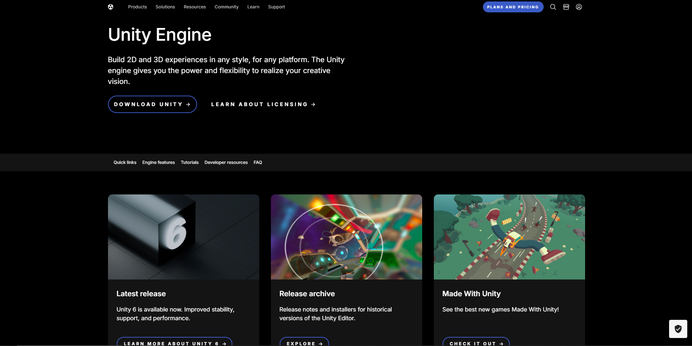Image resolution: width=692 pixels, height=346 pixels.
Task: Open the Community menu
Action: coord(227,7)
